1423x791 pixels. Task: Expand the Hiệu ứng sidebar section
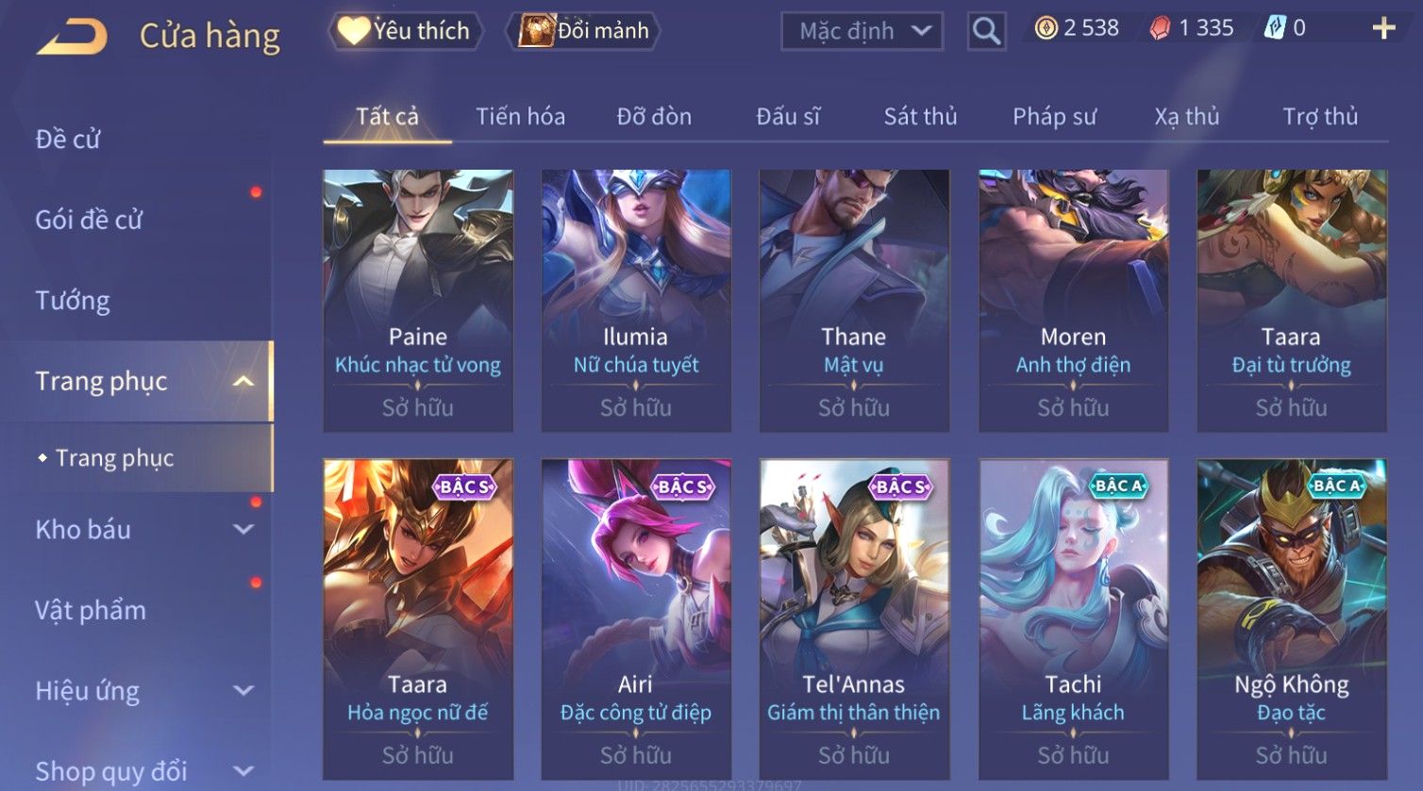[243, 691]
